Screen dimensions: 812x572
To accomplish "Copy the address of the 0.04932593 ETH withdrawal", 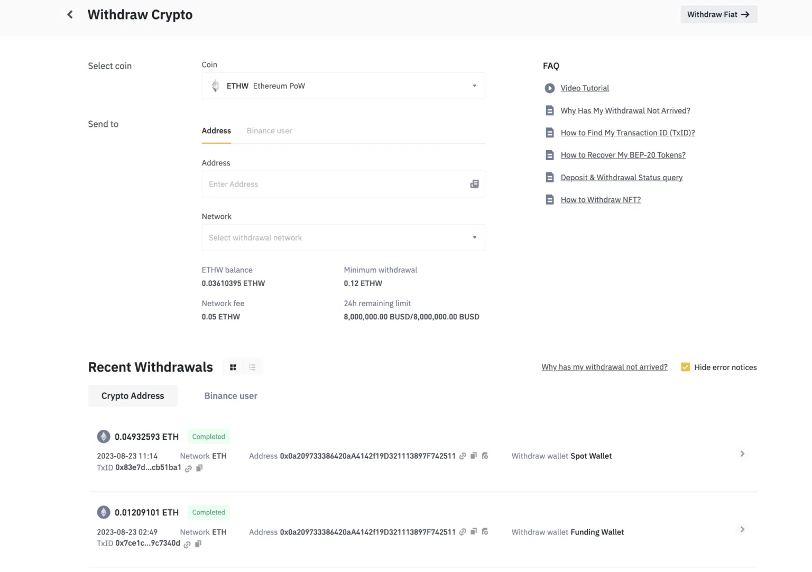I will [474, 456].
